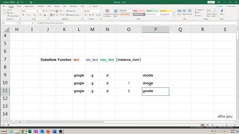239x134 pixels.
Task: Click the Fill Color bucket
Action: click(40, 15)
